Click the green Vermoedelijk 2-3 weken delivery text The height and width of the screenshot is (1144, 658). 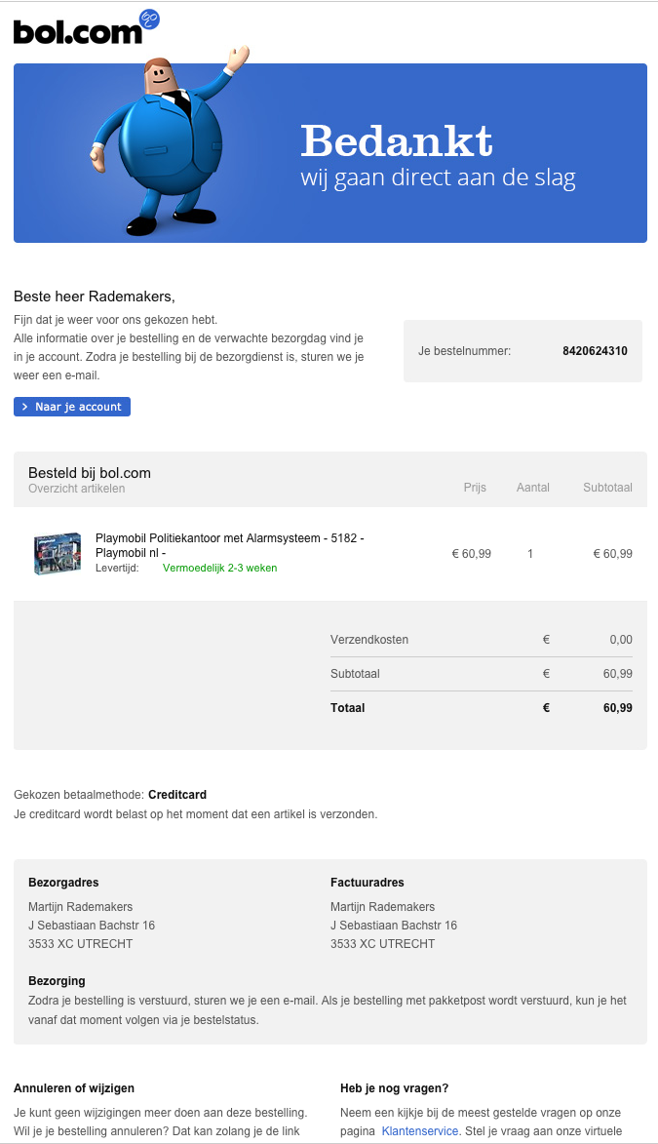click(219, 568)
